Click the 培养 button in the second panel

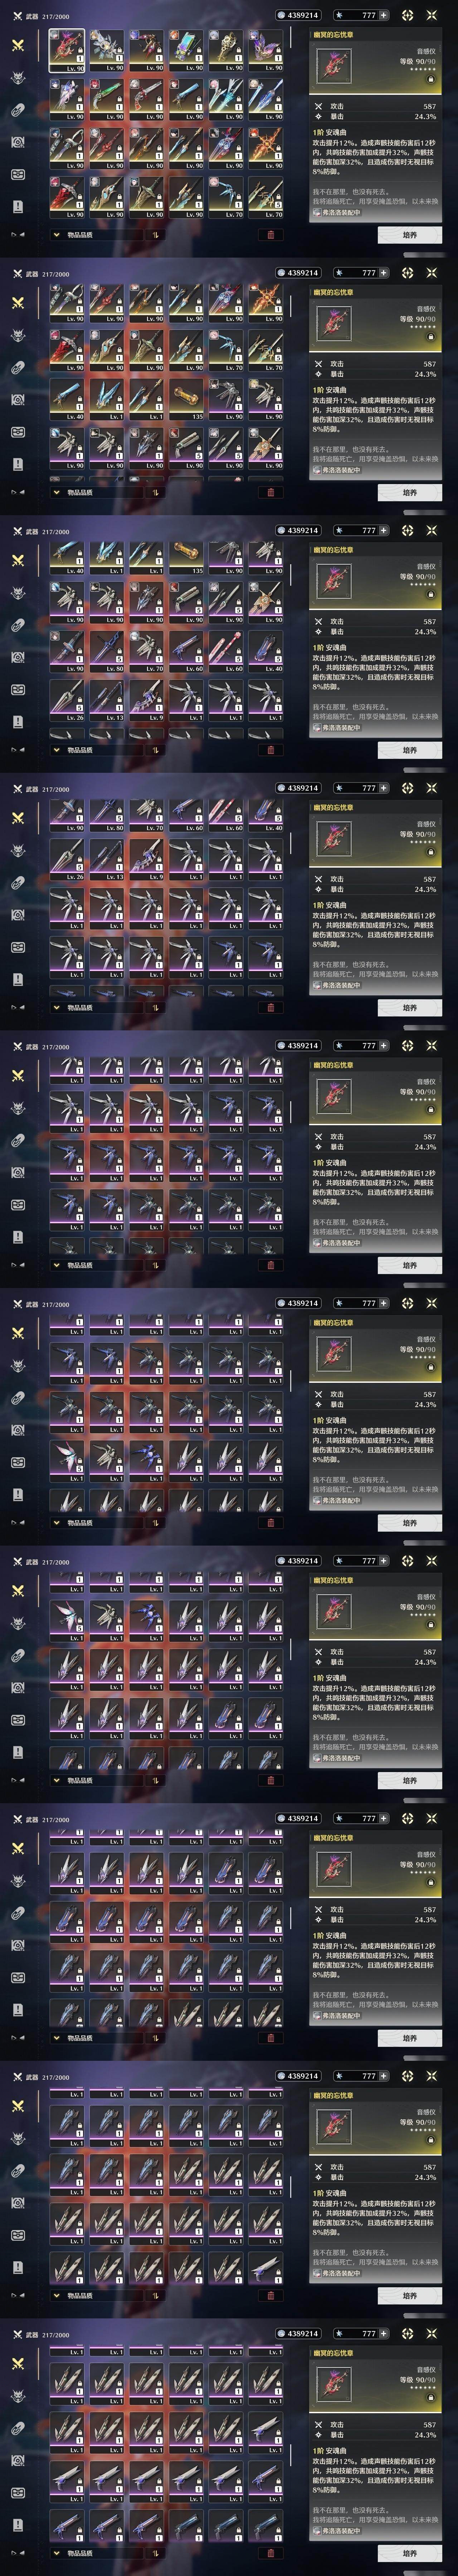coord(409,492)
